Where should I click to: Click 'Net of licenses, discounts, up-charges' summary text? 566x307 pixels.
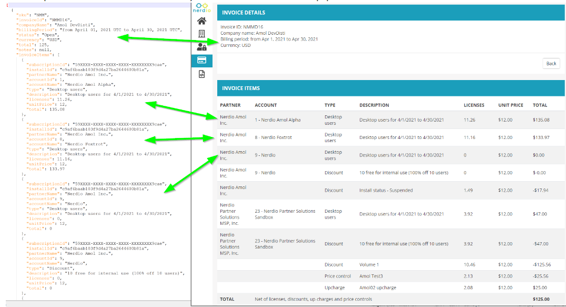pos(314,299)
